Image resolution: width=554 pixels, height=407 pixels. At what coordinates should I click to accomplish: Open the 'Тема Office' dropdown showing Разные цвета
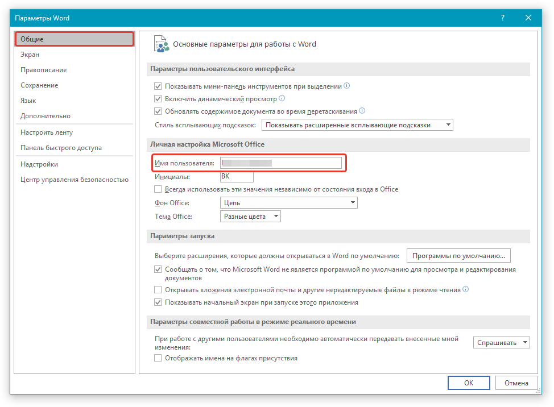tap(250, 217)
